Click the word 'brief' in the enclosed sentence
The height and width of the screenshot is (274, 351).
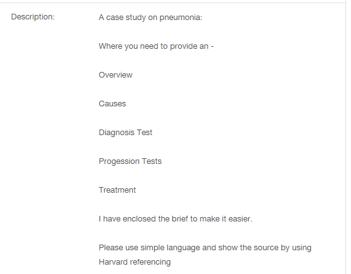coord(180,219)
